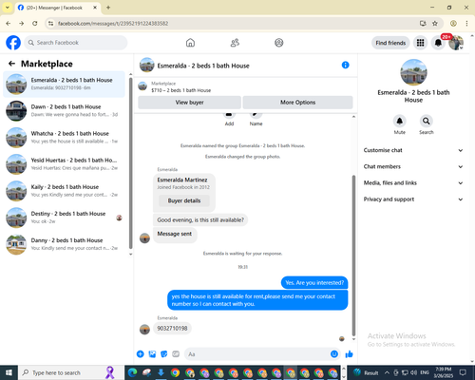Click the browser address bar
Screen dimensions: 475x380
pos(235,23)
